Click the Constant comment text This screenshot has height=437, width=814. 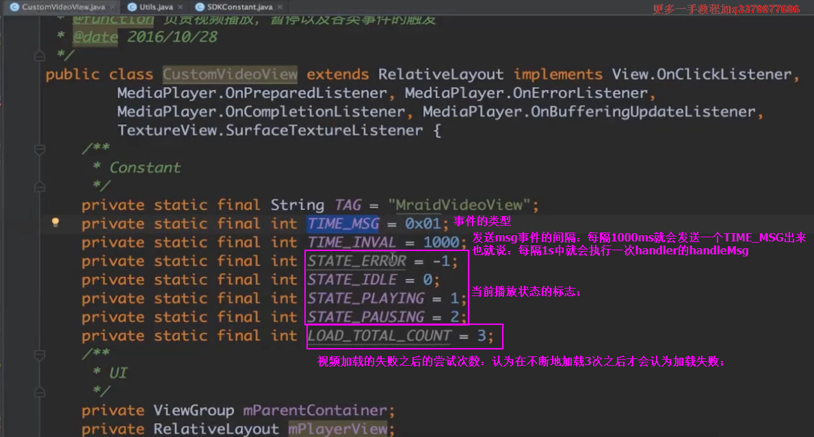[145, 168]
